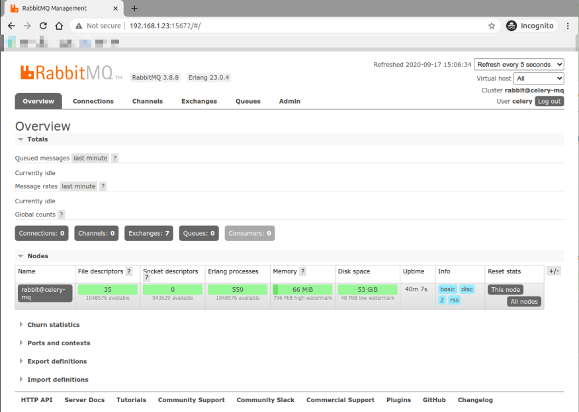Switch to the Queues tab
The width and height of the screenshot is (579, 412).
(x=248, y=101)
